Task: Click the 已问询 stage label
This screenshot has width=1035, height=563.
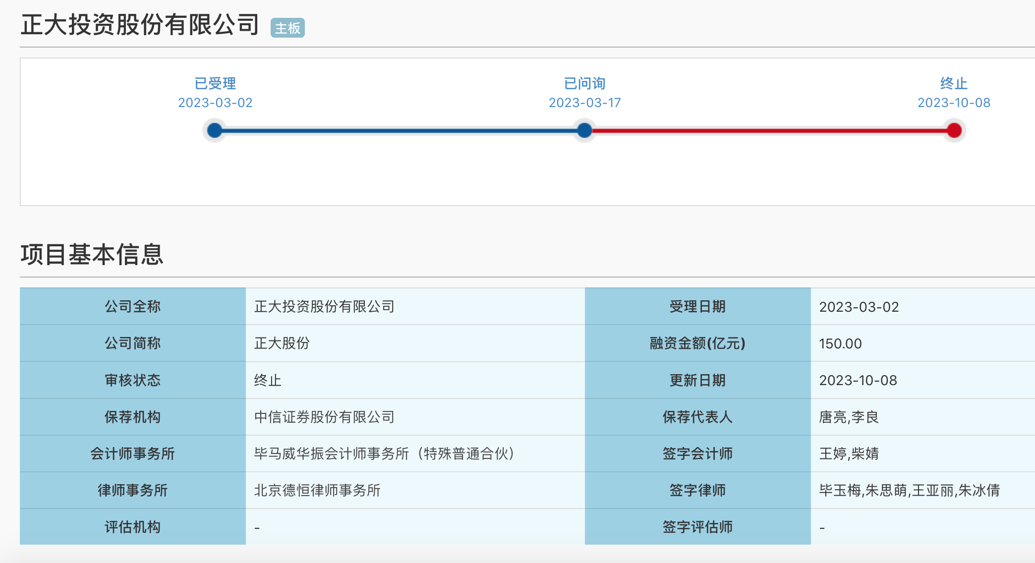Action: click(x=584, y=83)
